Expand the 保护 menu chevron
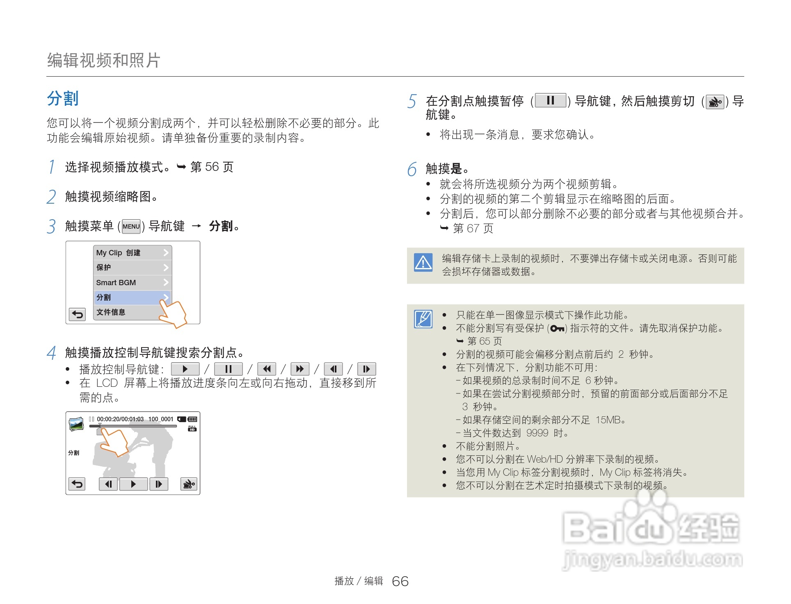 coord(166,268)
